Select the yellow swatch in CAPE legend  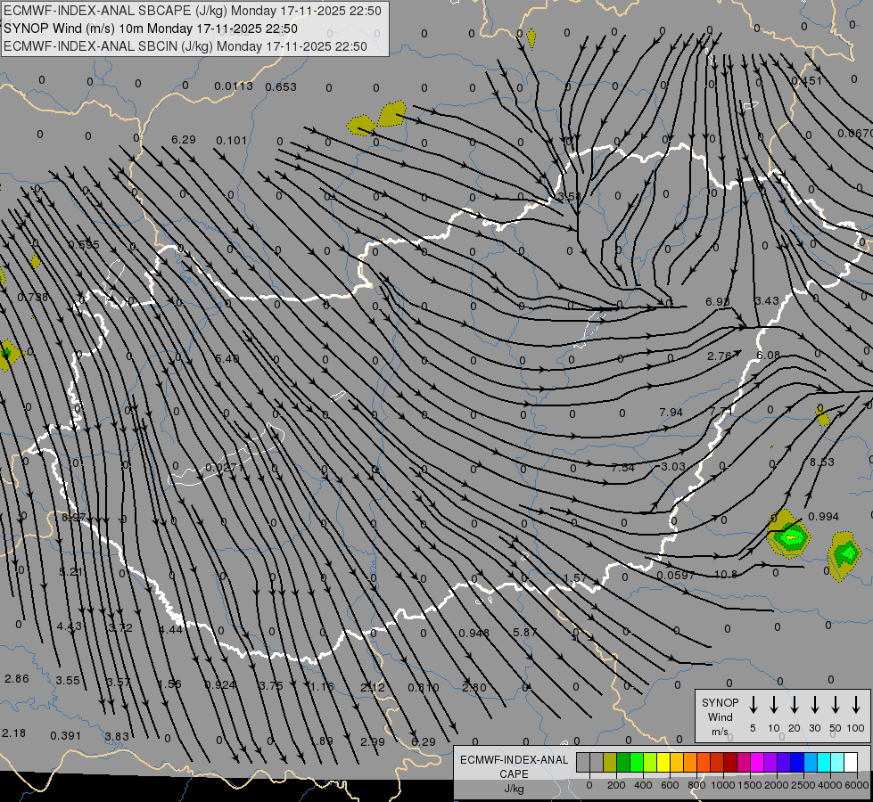click(x=663, y=763)
